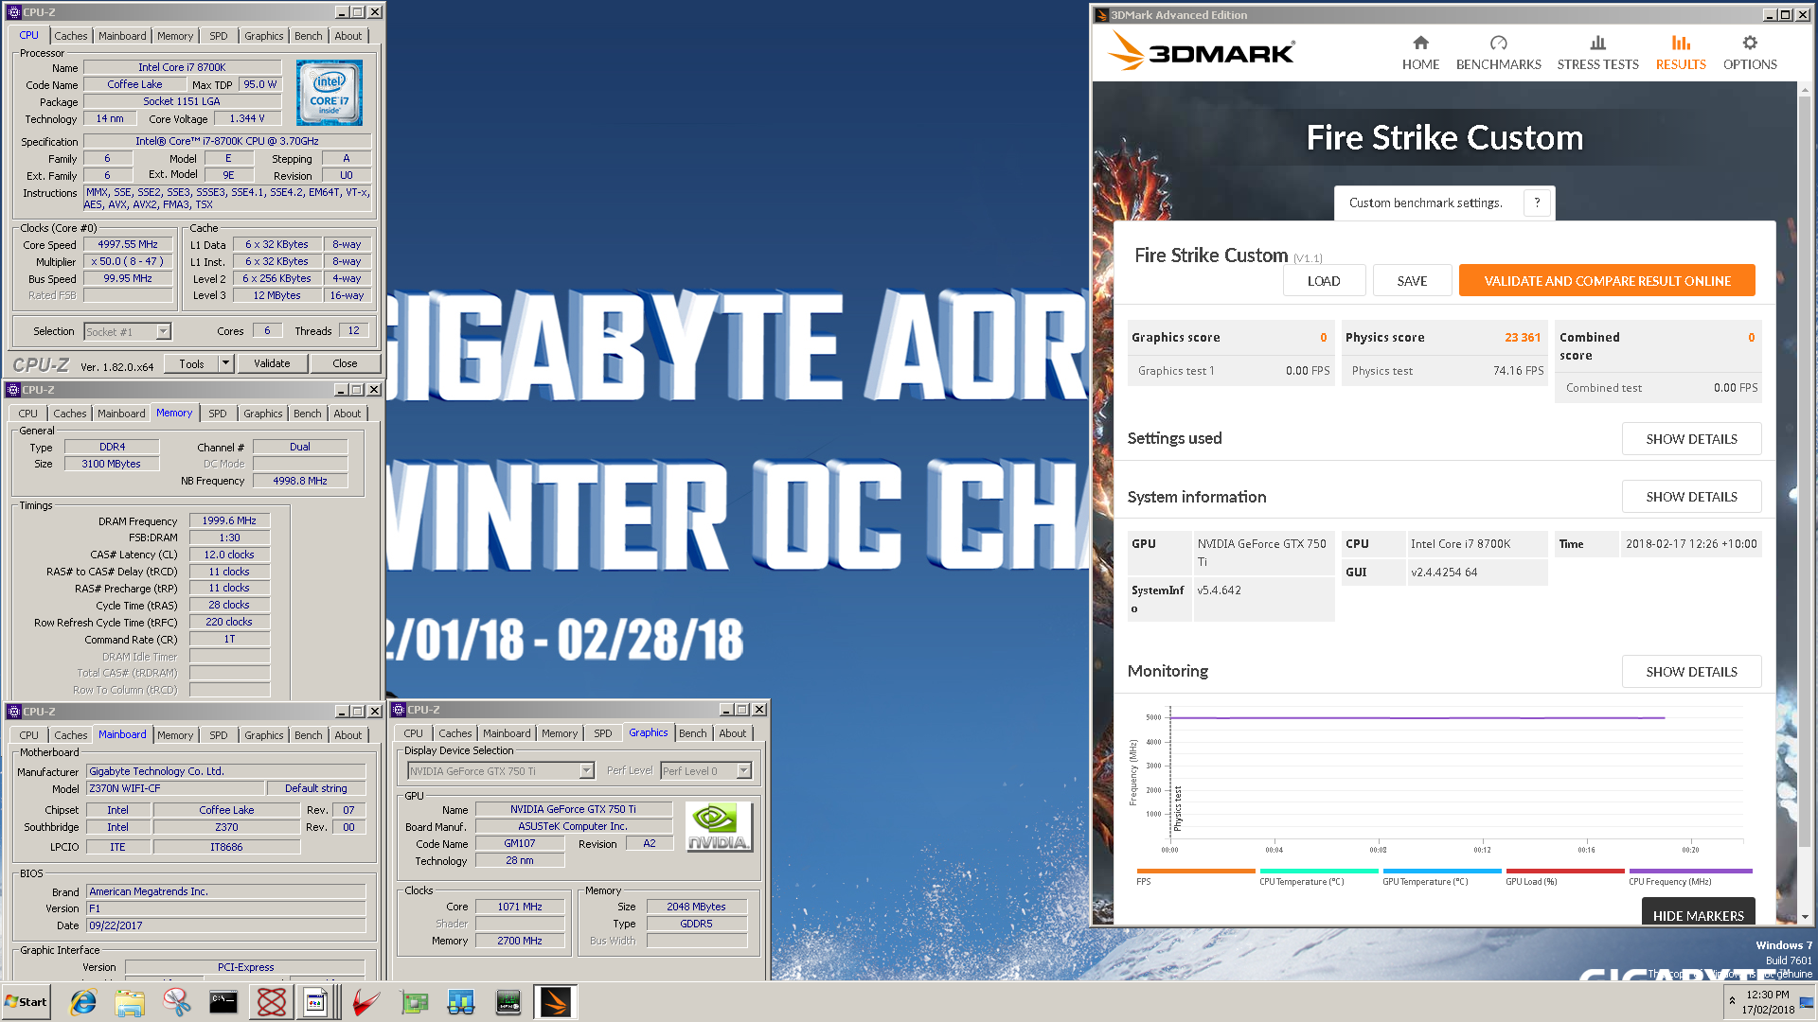Image resolution: width=1818 pixels, height=1022 pixels.
Task: Click the Intel Core i7 logo in CPU-Z
Action: (329, 93)
